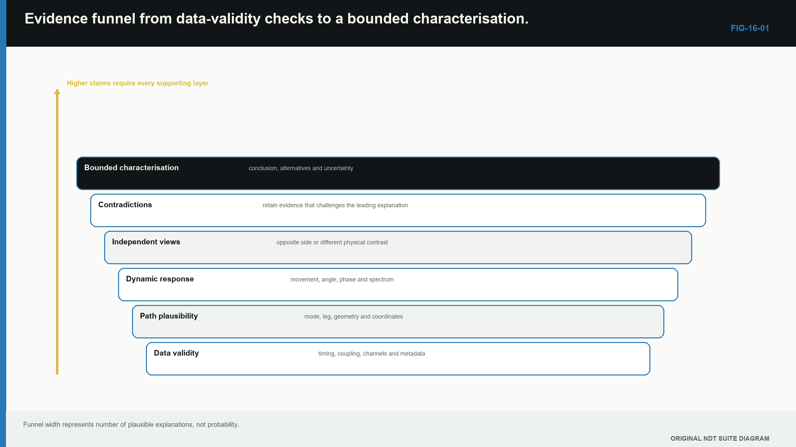Click 'timing, coupling, channels and metadata' text

coord(371,354)
